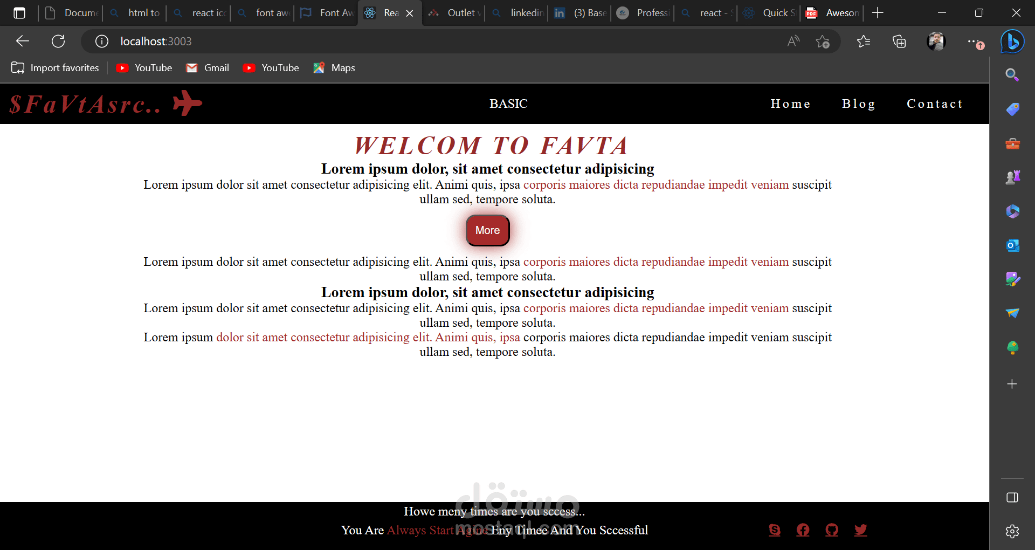Click the red More button
This screenshot has height=550, width=1035.
click(488, 230)
